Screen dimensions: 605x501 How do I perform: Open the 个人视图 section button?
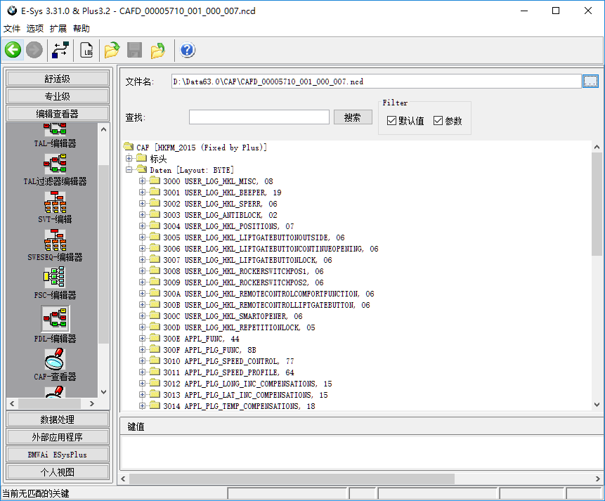(x=58, y=472)
